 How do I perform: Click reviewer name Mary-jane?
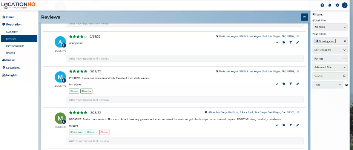point(75,84)
